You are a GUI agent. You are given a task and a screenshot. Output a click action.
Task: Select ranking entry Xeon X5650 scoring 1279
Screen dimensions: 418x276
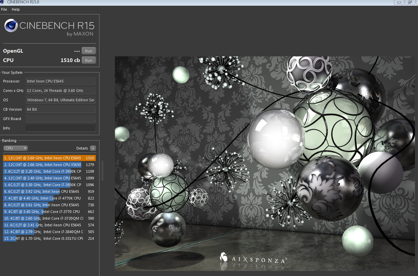click(x=50, y=165)
